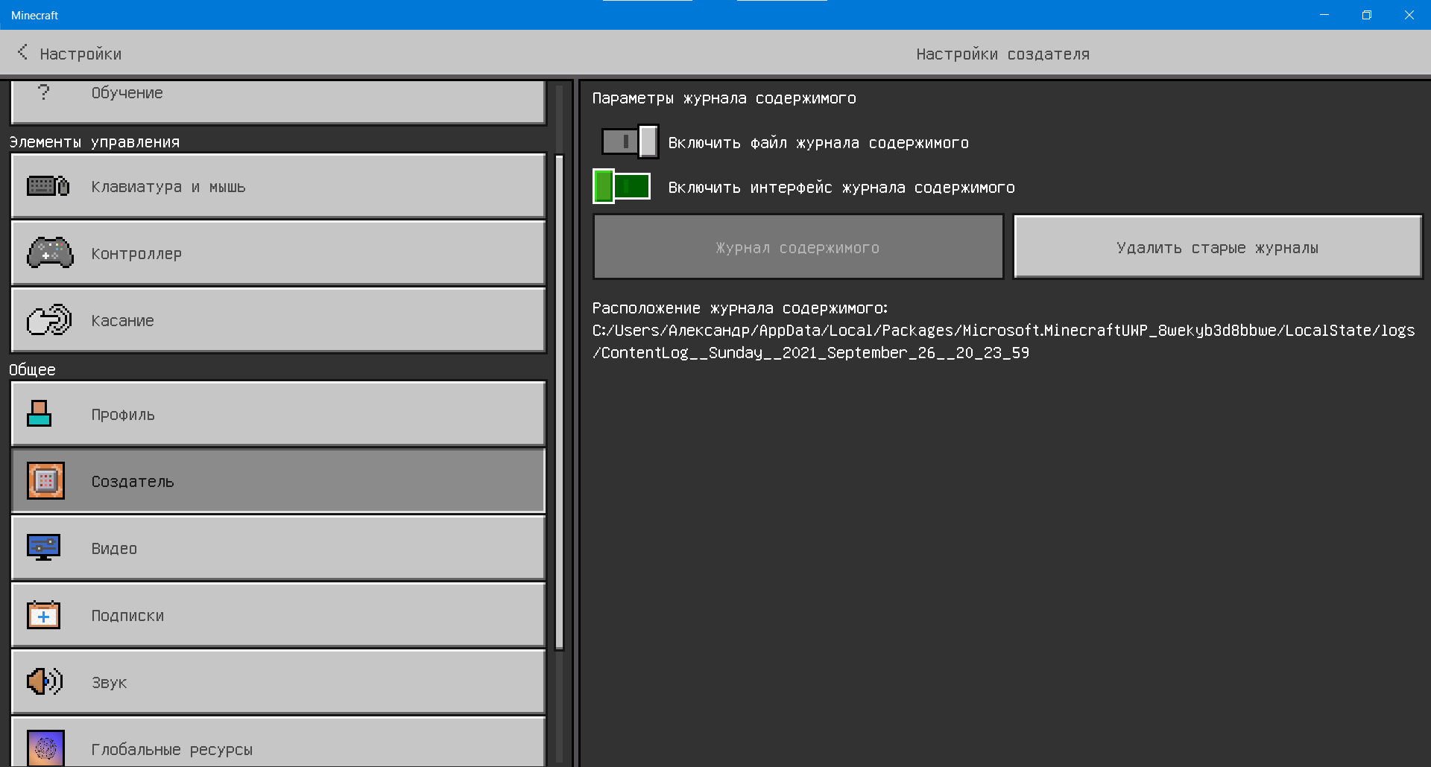Open Звук settings
This screenshot has height=767, width=1431.
[x=278, y=682]
